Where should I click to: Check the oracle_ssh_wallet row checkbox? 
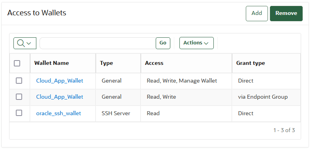click(x=19, y=113)
